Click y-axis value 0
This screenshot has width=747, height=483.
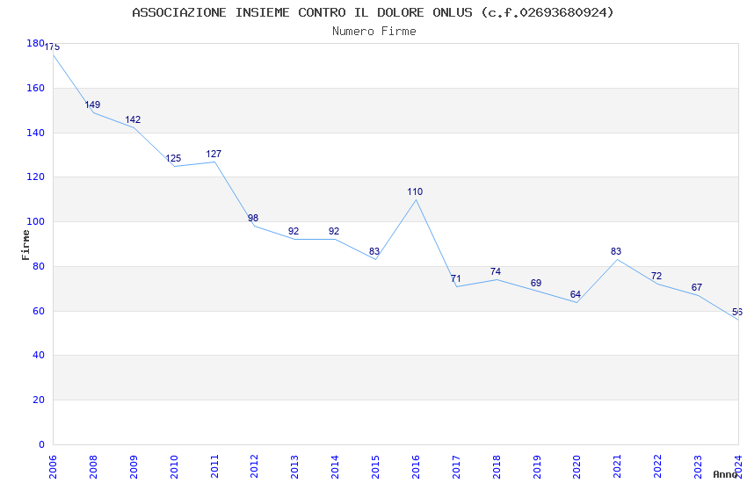41,444
